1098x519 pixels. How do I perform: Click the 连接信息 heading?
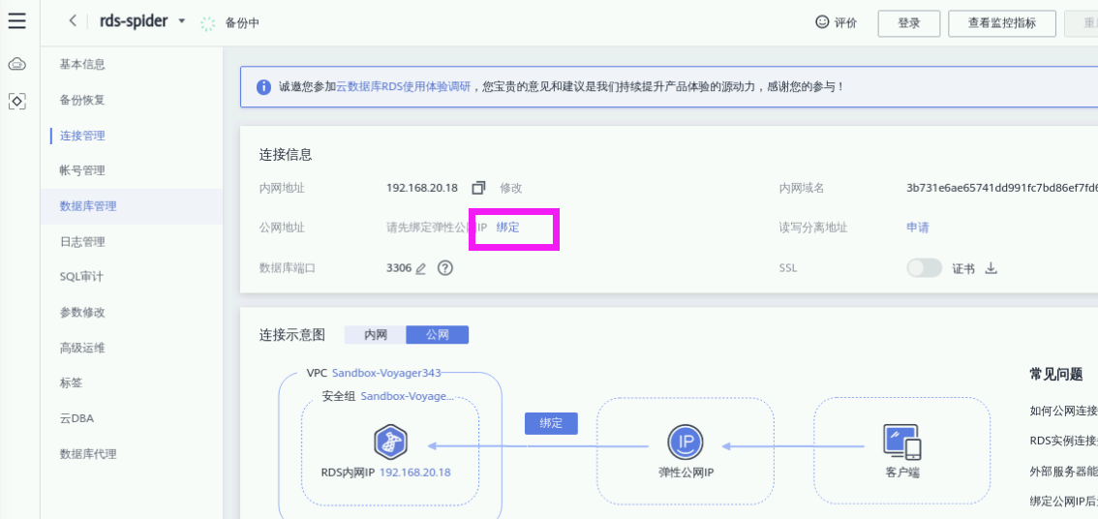point(286,155)
